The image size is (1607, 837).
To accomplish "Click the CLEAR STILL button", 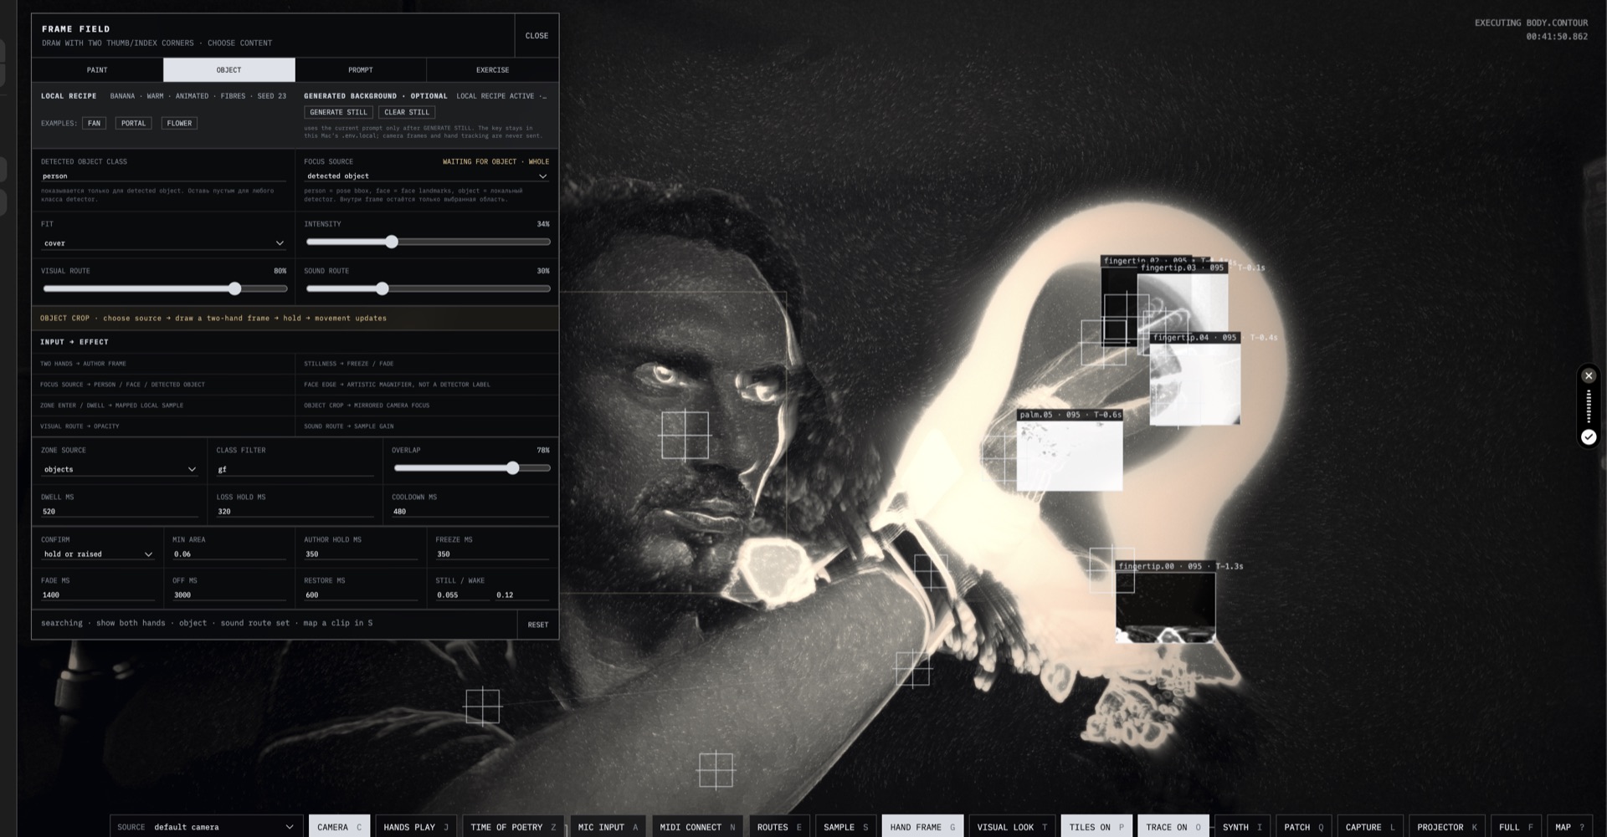I will [x=407, y=112].
